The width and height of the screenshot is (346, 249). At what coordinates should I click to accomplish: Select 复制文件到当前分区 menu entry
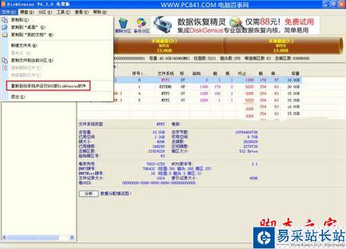point(57,60)
